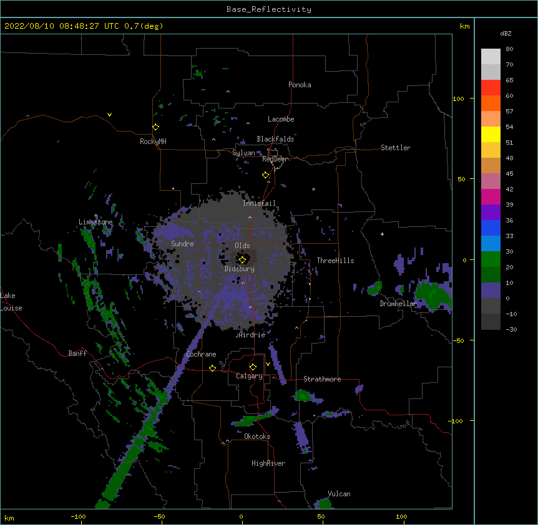This screenshot has height=525, width=538.
Task: Click the RedDeer city label
Action: (x=275, y=159)
